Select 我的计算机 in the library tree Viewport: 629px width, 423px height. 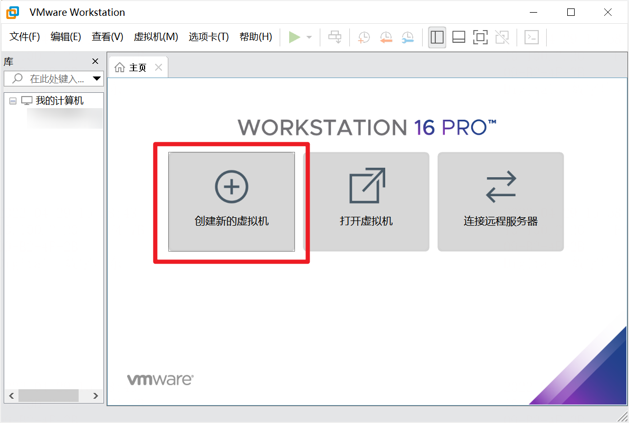60,101
